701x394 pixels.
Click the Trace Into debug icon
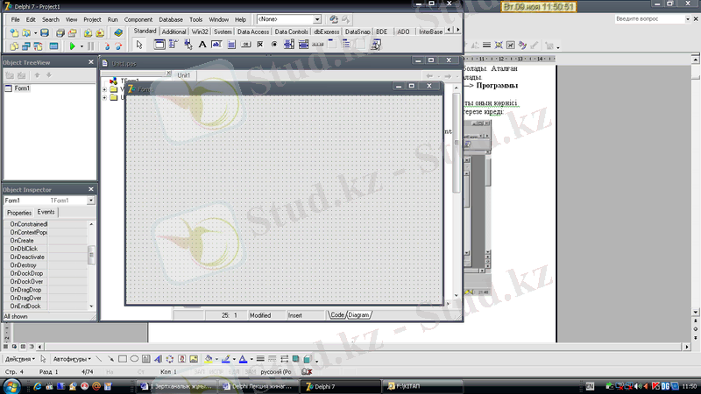(x=107, y=46)
